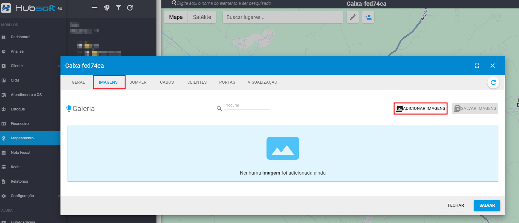Click the SALVAR IMAGENS button
Viewport: 519px width, 223px height.
pos(475,108)
